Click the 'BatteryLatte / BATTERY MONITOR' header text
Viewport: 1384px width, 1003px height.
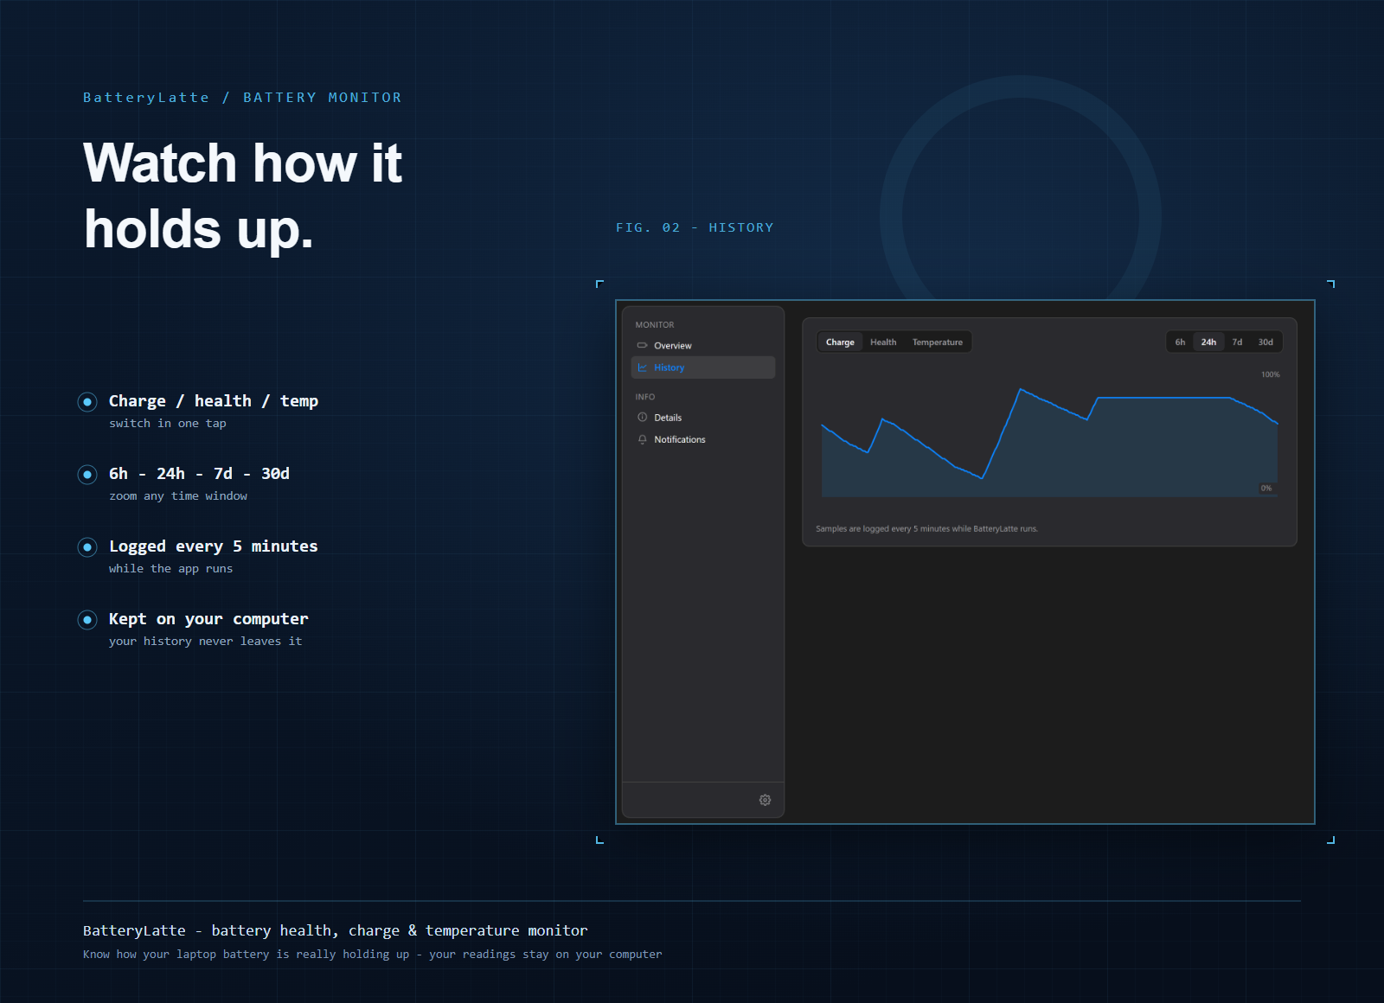pyautogui.click(x=242, y=98)
